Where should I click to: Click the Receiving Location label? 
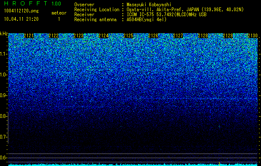pyautogui.click(x=97, y=10)
